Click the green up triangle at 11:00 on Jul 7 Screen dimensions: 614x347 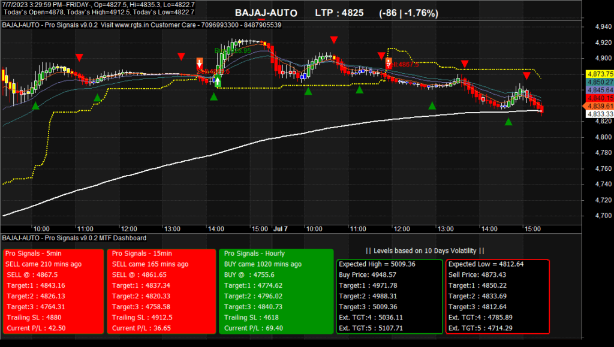pos(360,89)
